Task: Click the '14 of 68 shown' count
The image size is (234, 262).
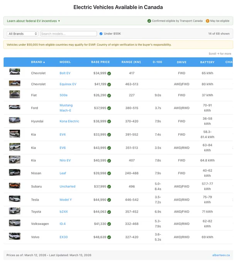Action: 219,34
